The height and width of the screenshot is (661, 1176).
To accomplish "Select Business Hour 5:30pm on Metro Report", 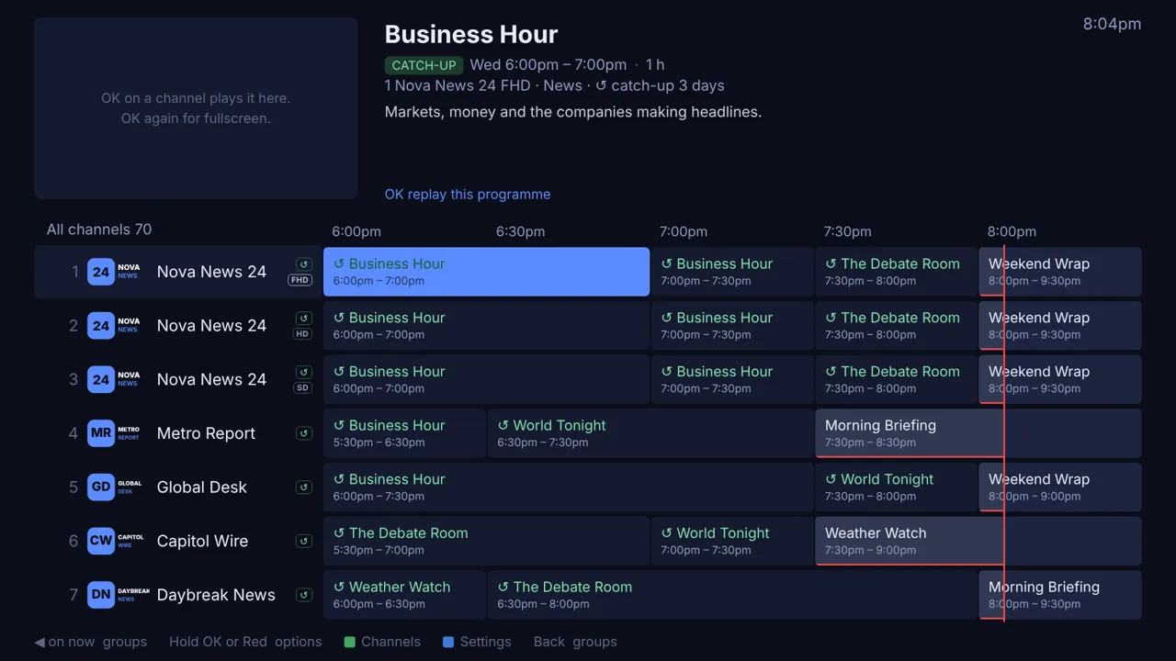I will 404,433.
